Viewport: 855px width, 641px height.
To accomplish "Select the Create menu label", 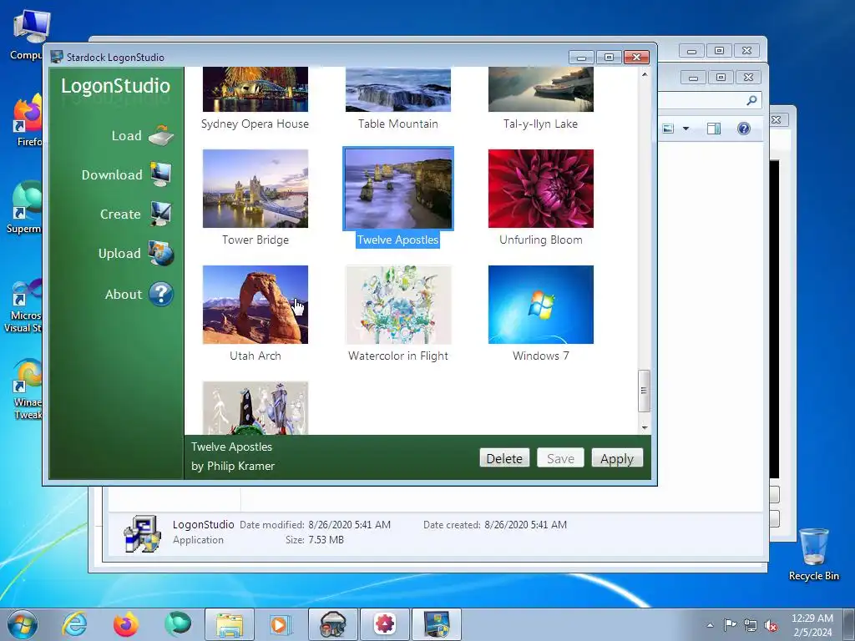I will coord(120,215).
